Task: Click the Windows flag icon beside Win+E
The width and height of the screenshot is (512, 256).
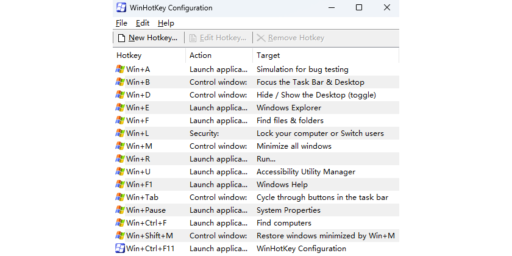Action: tap(120, 108)
